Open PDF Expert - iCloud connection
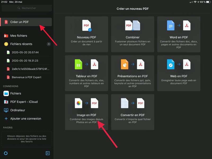 [24, 102]
